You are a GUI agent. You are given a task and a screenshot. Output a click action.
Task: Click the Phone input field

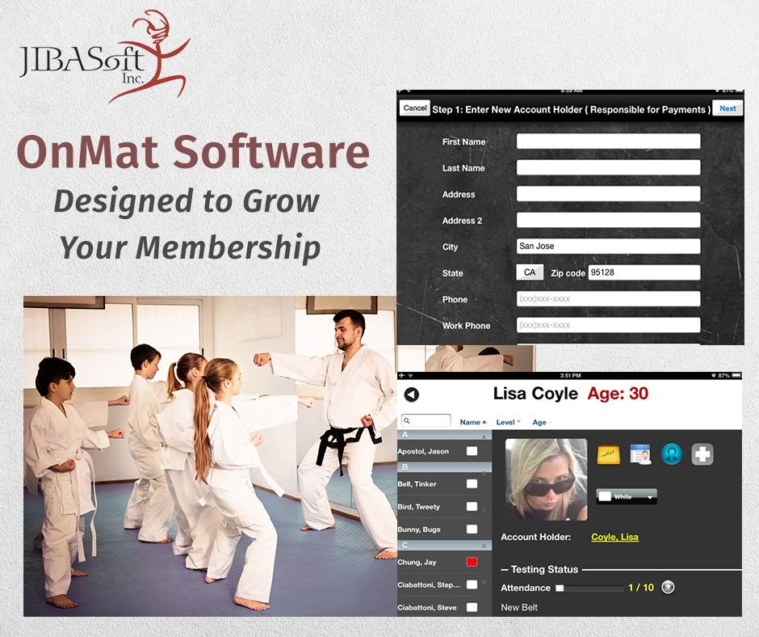click(x=609, y=298)
